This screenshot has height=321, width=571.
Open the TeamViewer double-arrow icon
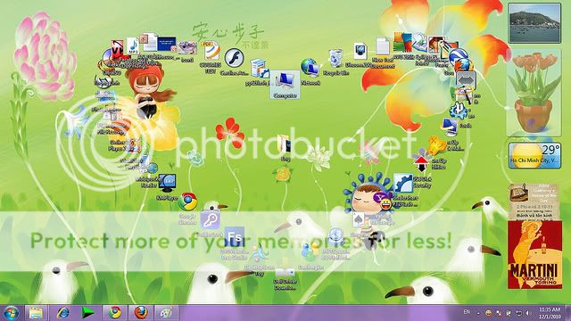[x=466, y=79]
